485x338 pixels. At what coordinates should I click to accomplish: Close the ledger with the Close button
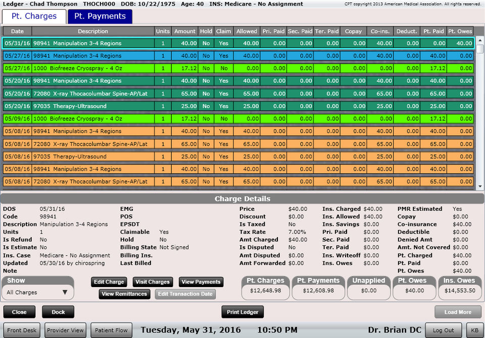click(19, 312)
